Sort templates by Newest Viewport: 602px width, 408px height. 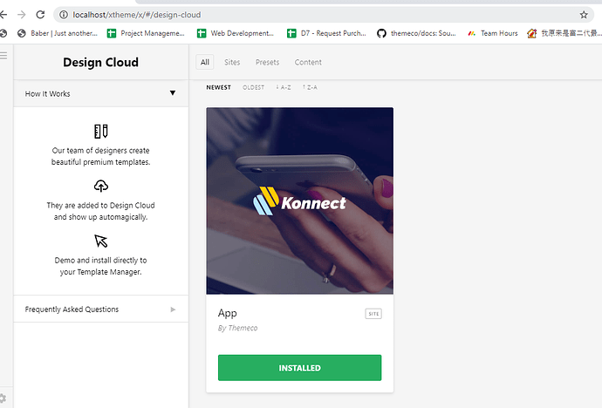click(218, 87)
